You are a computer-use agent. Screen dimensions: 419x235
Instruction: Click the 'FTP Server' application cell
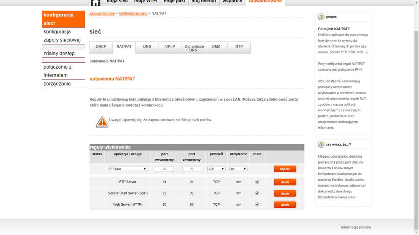[128, 182]
